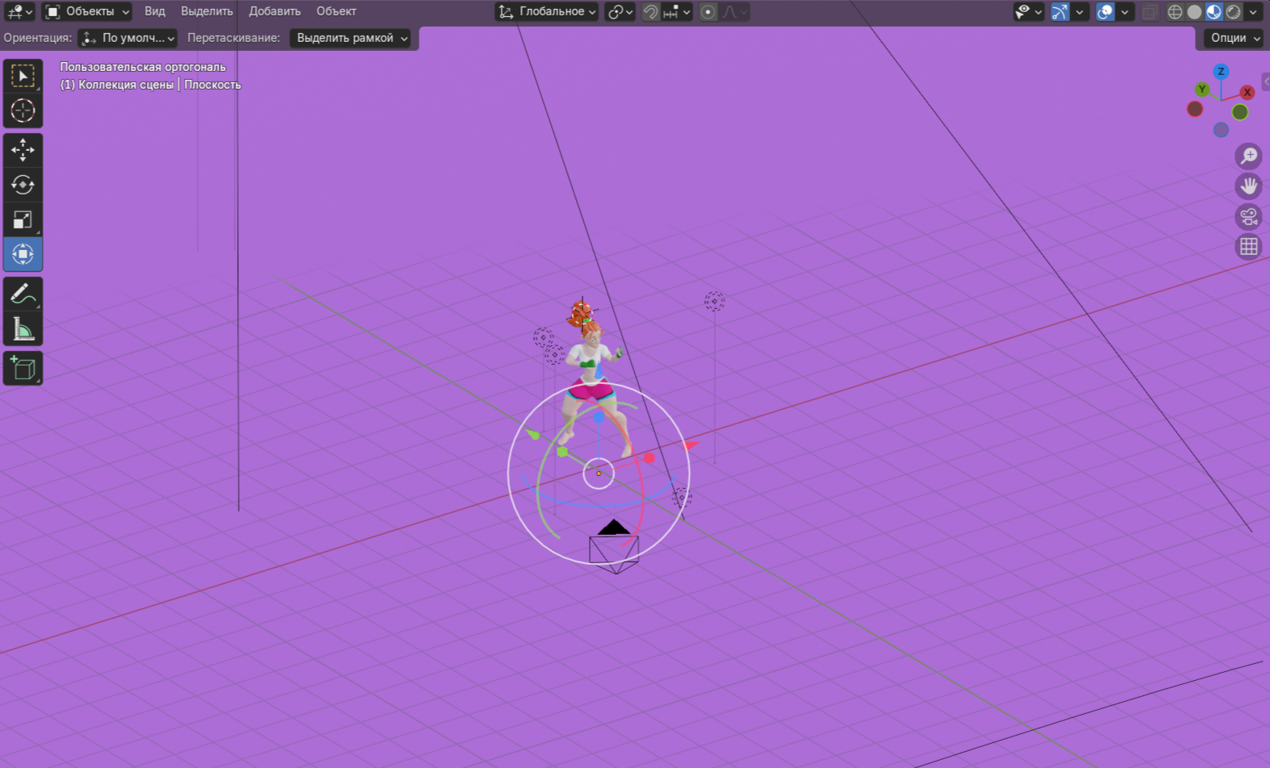Viewport: 1270px width, 768px height.
Task: Click the Select Box tool
Action: [x=23, y=76]
